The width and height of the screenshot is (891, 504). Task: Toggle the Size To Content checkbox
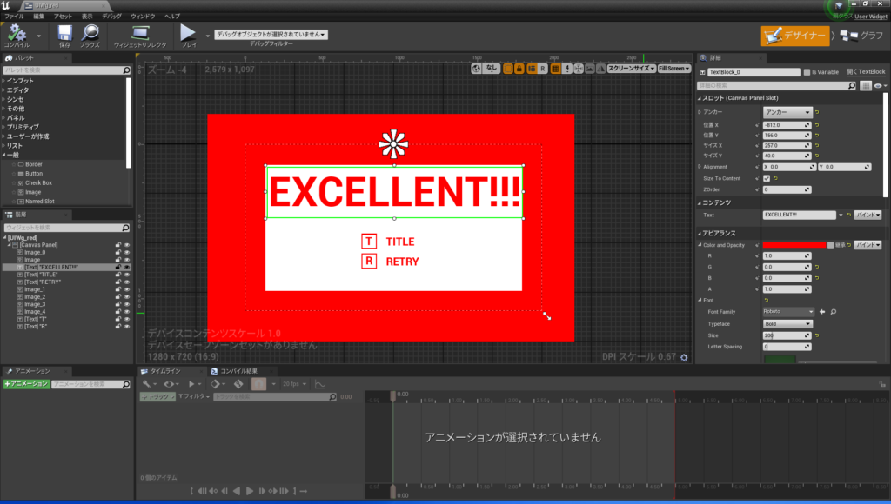tap(767, 178)
